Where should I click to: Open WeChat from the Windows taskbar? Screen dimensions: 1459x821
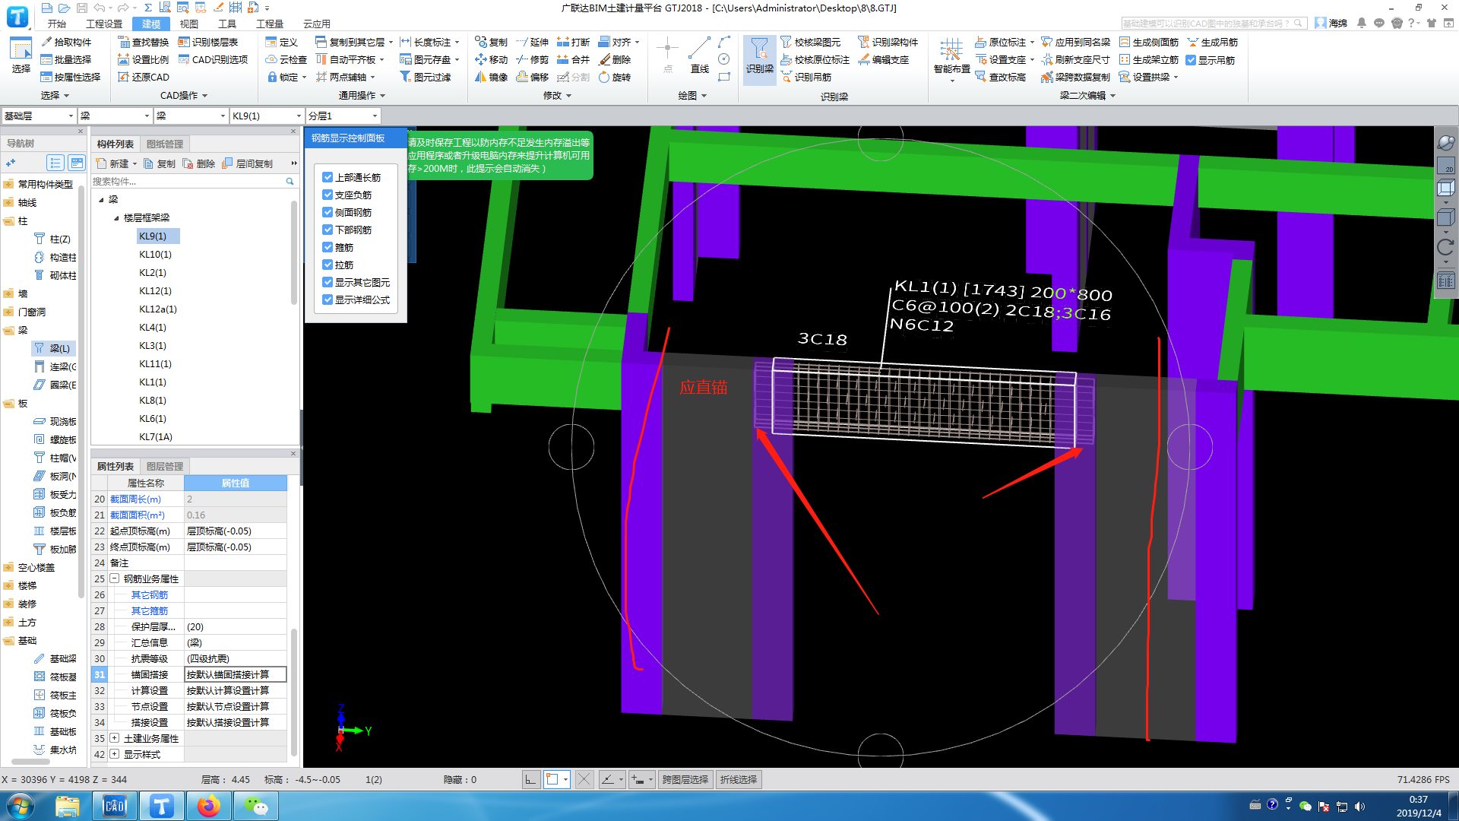point(256,806)
